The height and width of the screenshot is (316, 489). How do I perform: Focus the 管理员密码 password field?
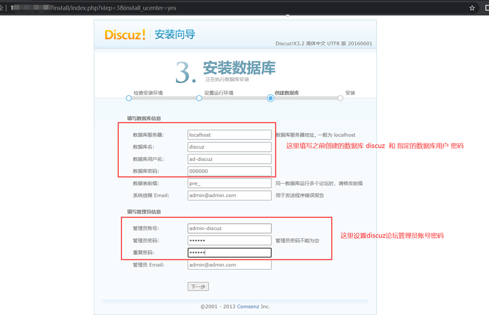(230, 240)
